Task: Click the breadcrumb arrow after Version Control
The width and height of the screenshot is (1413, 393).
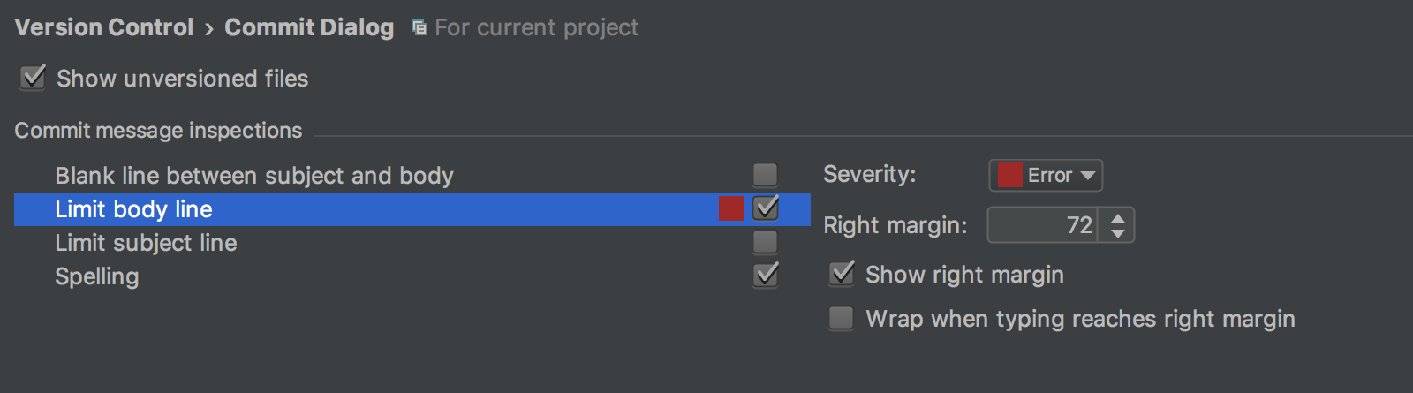Action: 209,29
